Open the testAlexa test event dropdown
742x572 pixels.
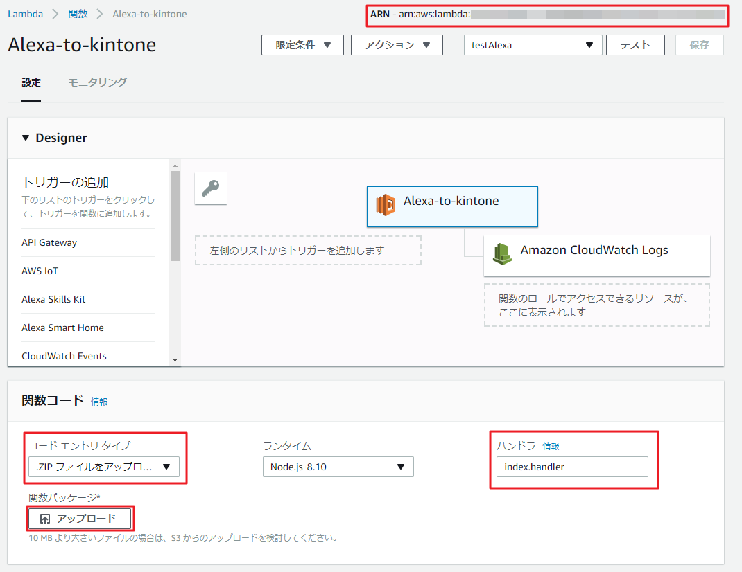[x=533, y=45]
